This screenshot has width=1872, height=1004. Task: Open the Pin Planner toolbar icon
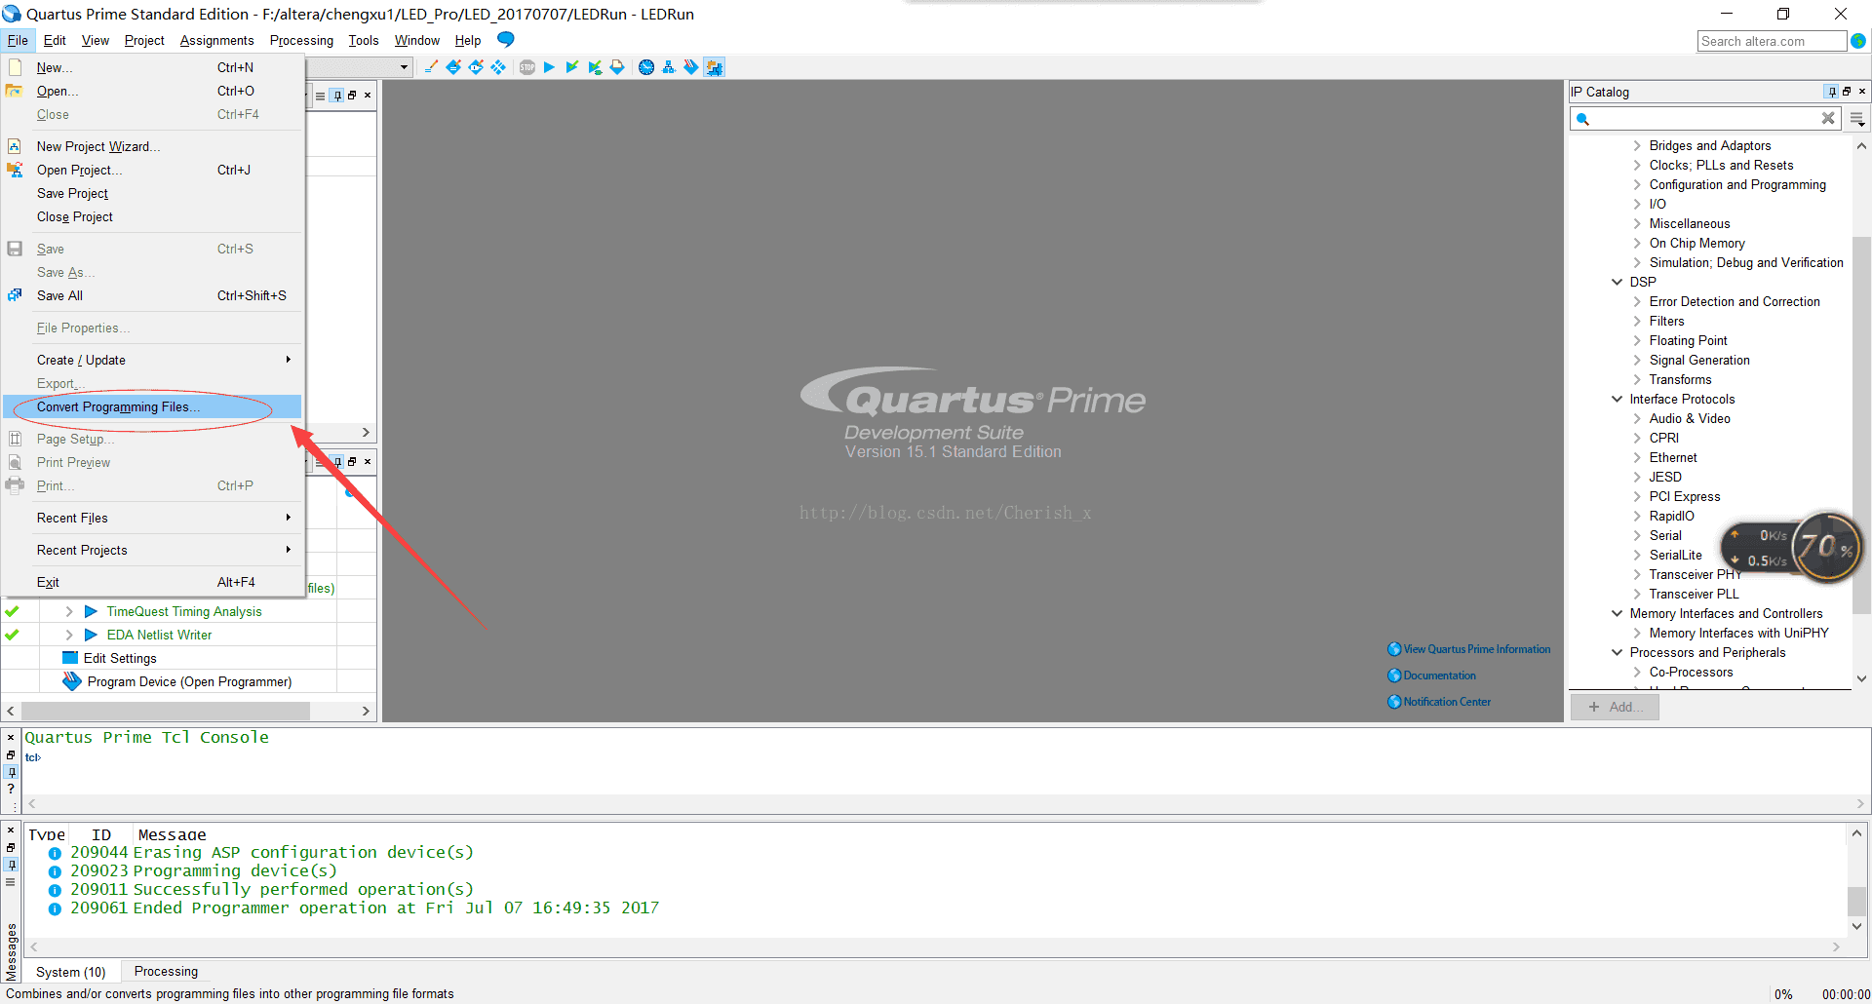[476, 67]
